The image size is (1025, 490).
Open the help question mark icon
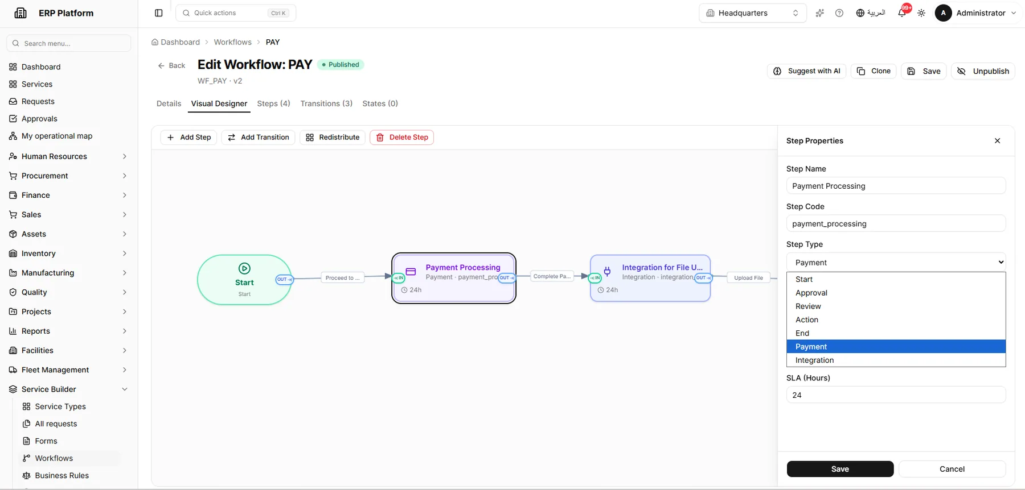click(839, 13)
